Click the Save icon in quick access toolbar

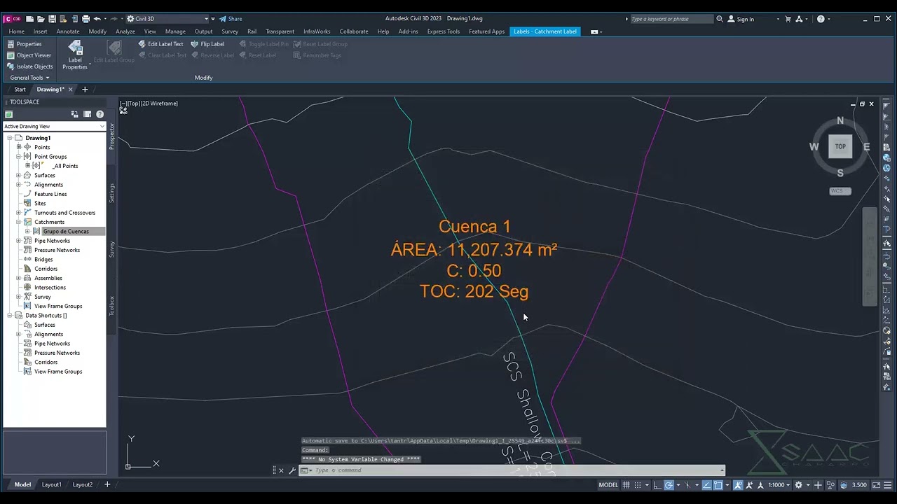52,19
